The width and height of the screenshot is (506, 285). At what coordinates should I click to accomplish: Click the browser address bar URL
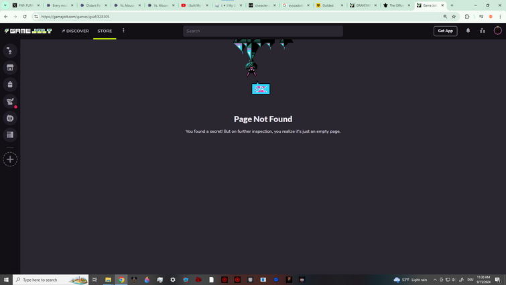[75, 17]
